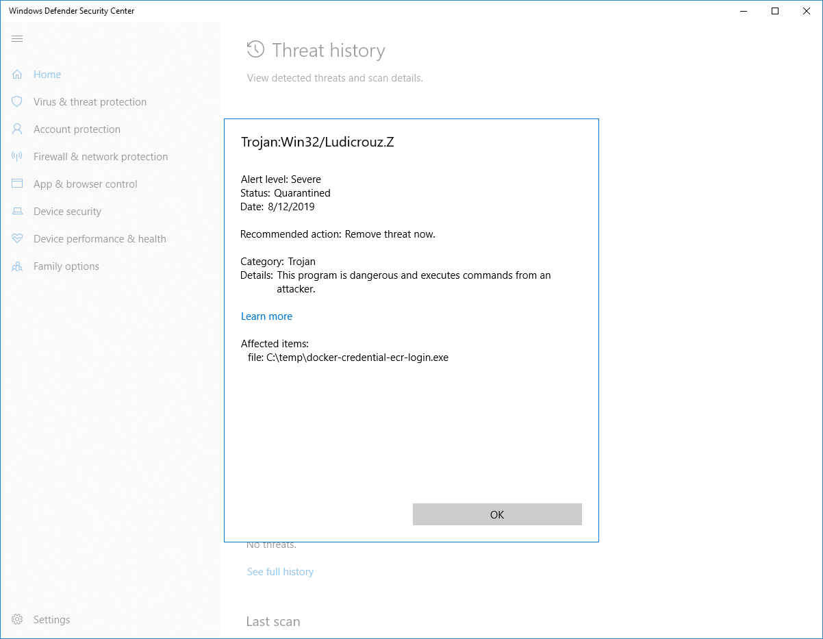Screen dimensions: 823x639
Task: Select the Firewall & network protection icon
Action: click(16, 156)
